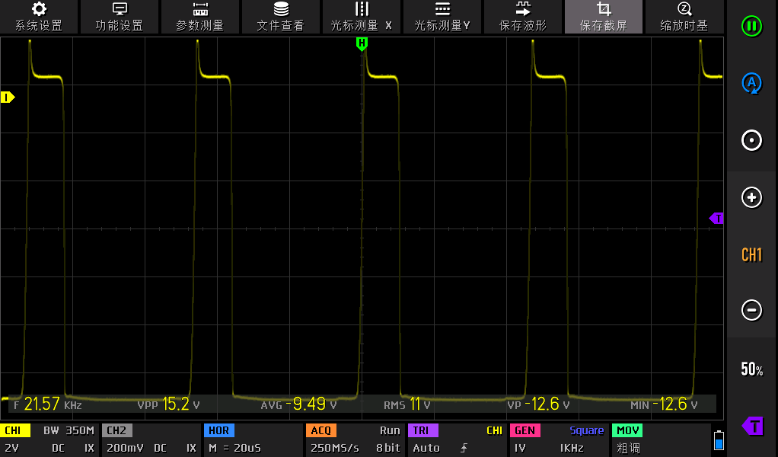Tap the MIN -12.6 V measurement
This screenshot has width=778, height=457.
pyautogui.click(x=664, y=404)
